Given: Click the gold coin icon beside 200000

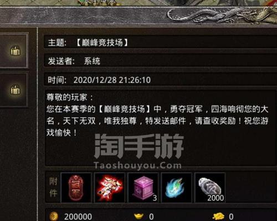Looking at the screenshot, I should (54, 217).
